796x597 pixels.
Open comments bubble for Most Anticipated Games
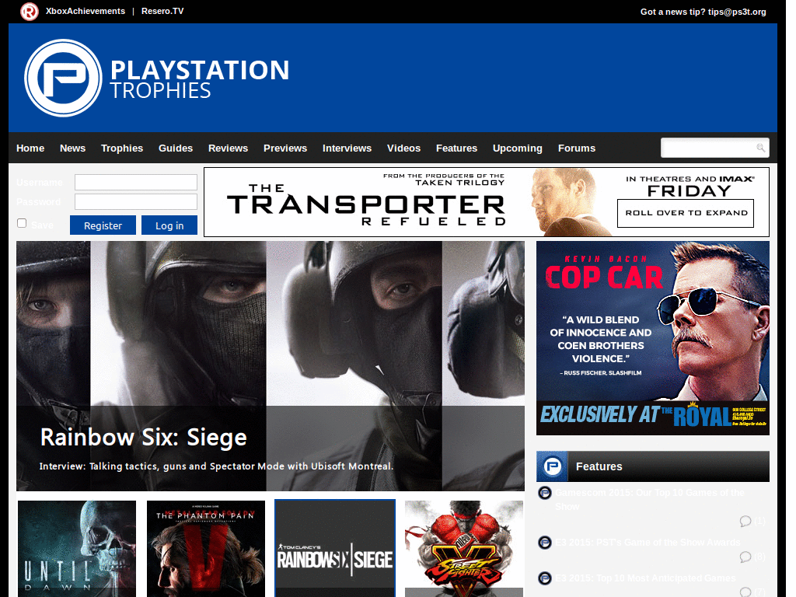pos(745,592)
